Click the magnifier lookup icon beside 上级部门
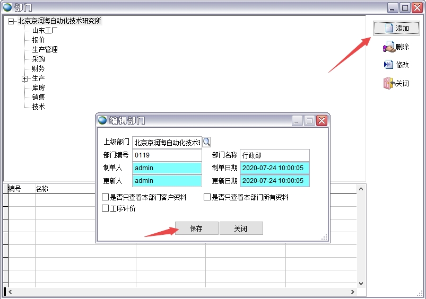 pyautogui.click(x=207, y=142)
